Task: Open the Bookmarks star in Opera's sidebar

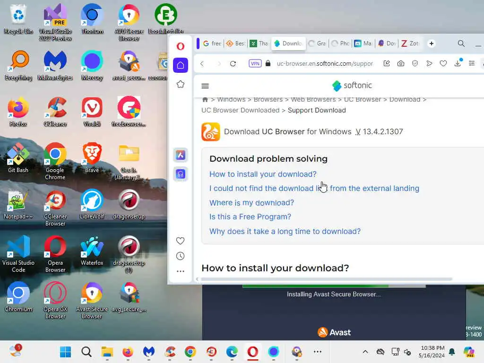Action: (x=181, y=84)
